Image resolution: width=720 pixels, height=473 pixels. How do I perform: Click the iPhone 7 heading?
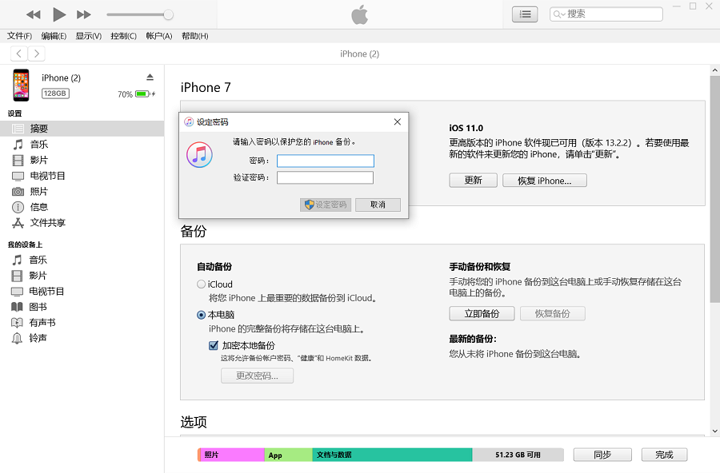pyautogui.click(x=206, y=87)
